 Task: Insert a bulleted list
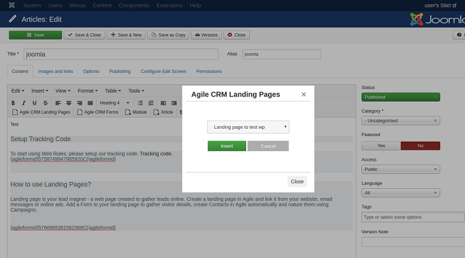(x=140, y=103)
